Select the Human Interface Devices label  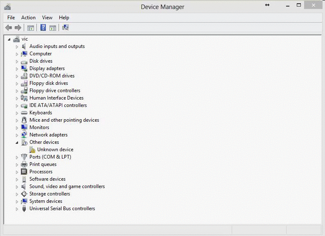(56, 98)
